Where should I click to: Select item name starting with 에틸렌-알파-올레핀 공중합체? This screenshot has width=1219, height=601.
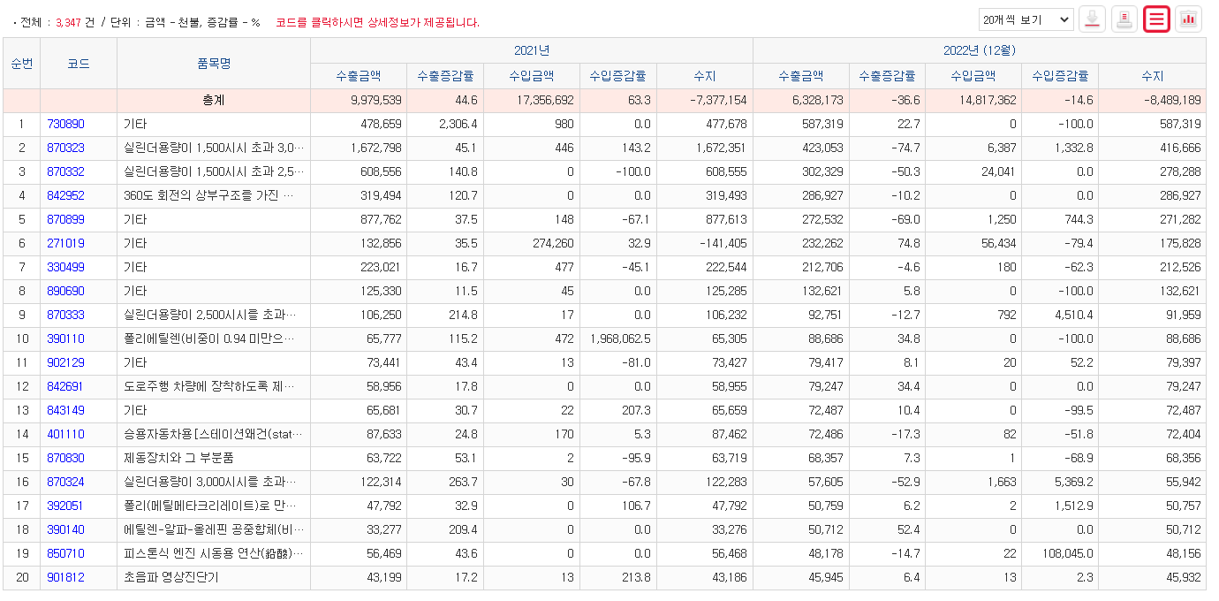tap(213, 530)
